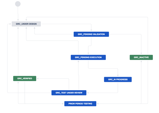Screen dimensions: 159x113
Task: Click arrowhead entering GRC_INACTIVE from below
Action: click(x=141, y=61)
